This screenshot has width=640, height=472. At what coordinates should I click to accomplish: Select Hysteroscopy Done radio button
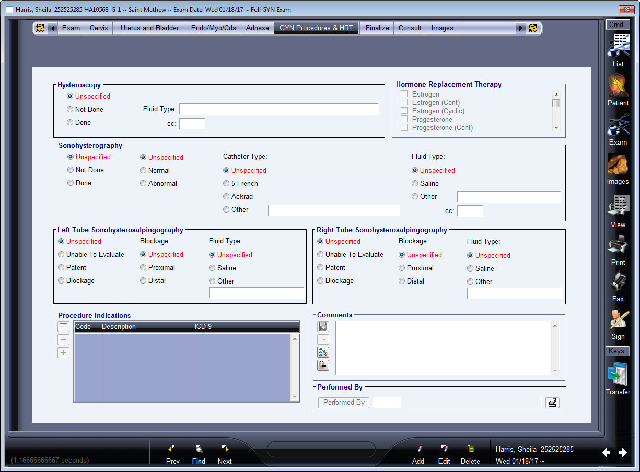[70, 123]
